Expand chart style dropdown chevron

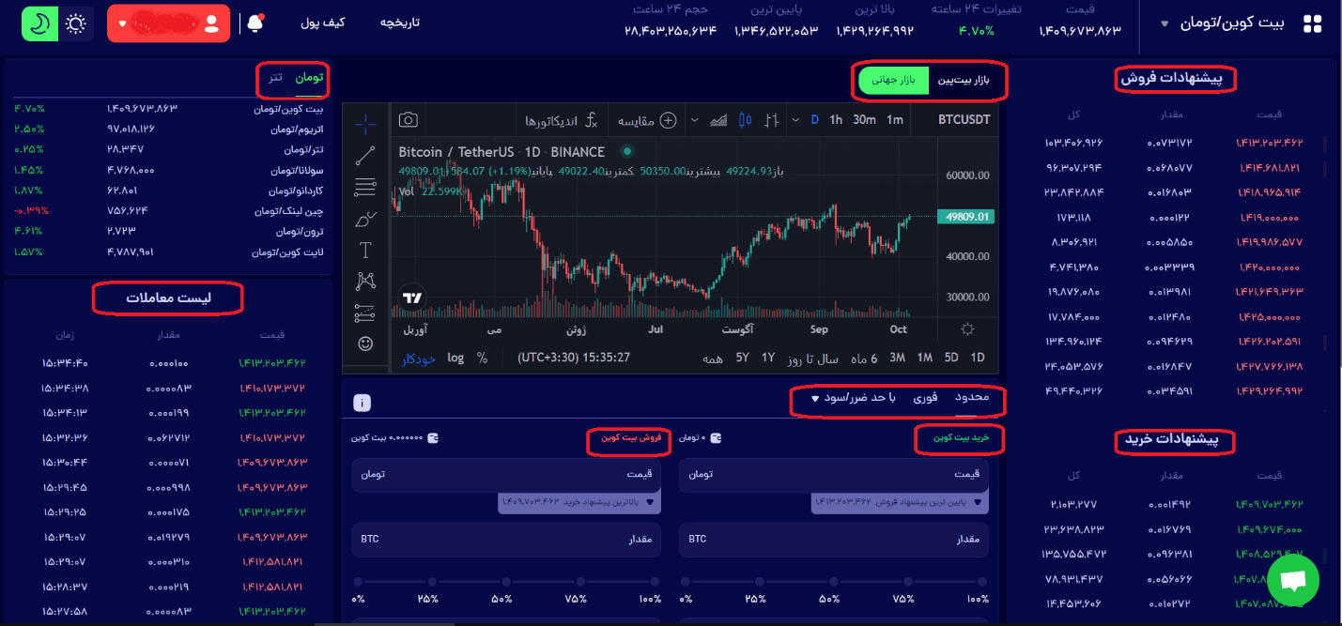pos(695,120)
